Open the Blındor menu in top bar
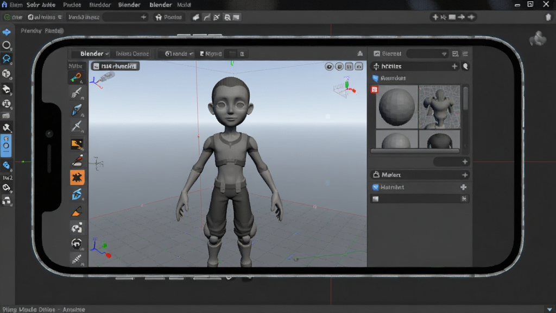 [x=100, y=4]
